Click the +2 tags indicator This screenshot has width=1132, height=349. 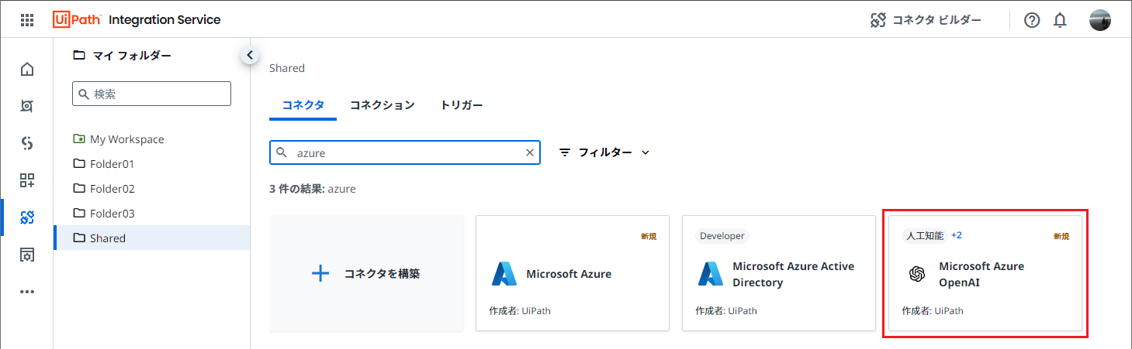tap(957, 235)
